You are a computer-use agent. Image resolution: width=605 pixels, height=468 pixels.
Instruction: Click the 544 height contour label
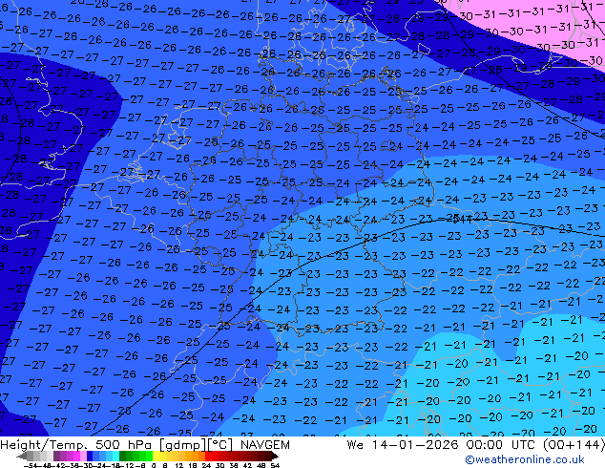(x=463, y=220)
